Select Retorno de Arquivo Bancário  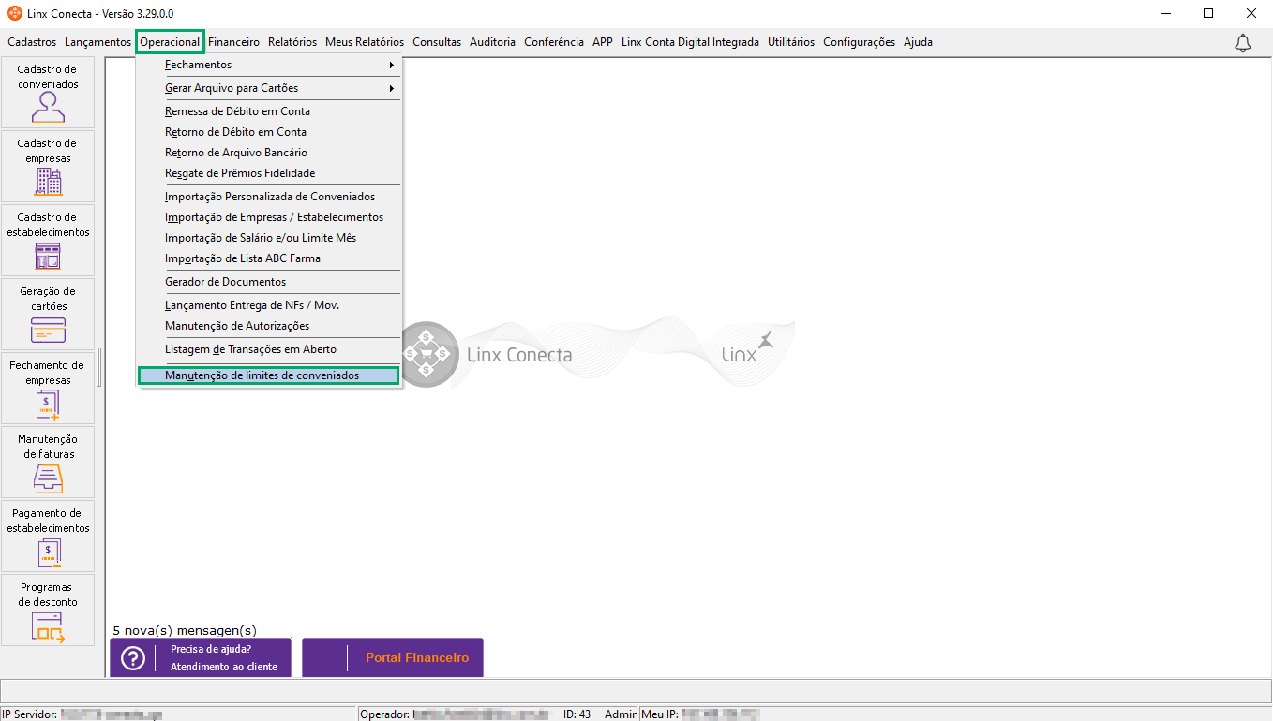pos(269,153)
